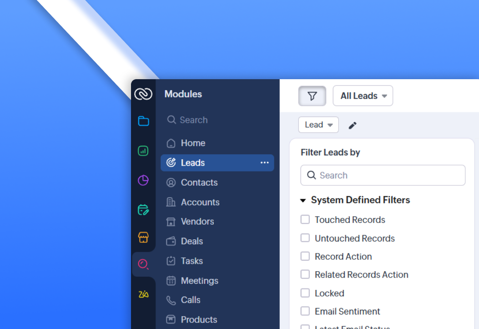Open the Deals module

pos(192,241)
